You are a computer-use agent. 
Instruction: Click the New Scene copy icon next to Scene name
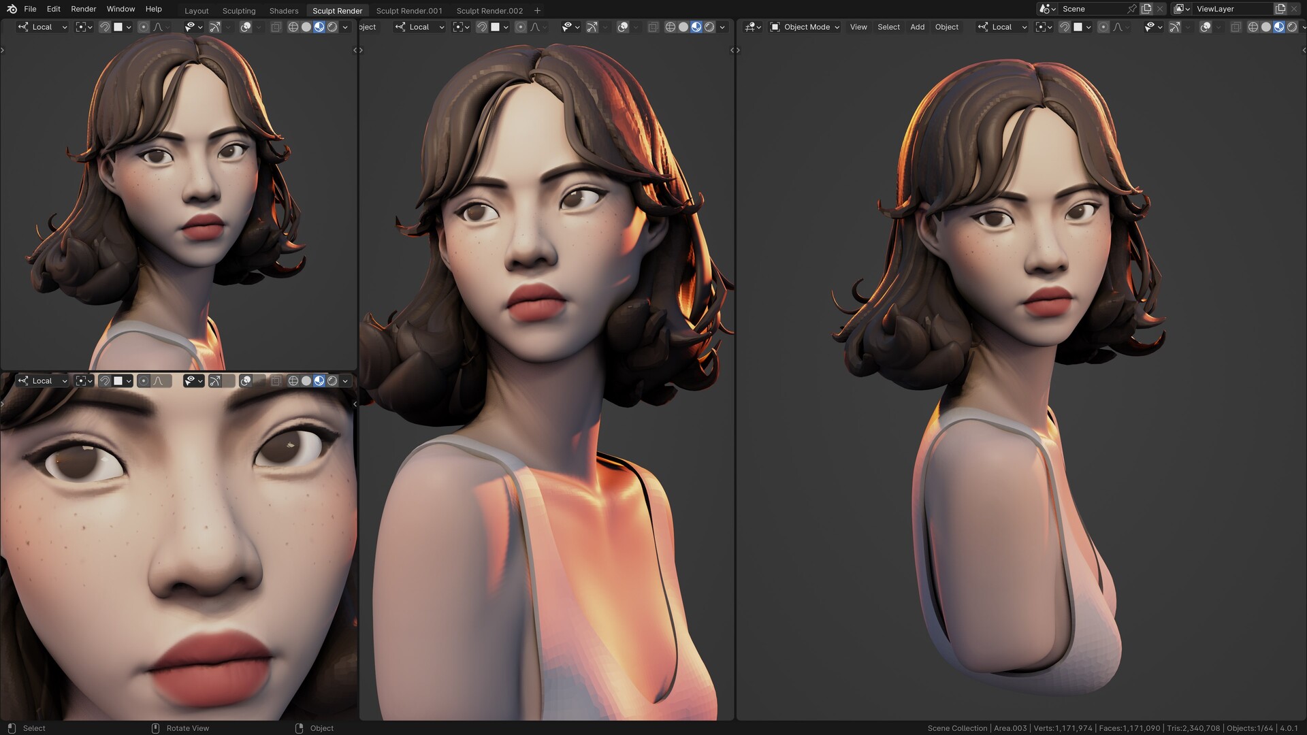tap(1147, 9)
